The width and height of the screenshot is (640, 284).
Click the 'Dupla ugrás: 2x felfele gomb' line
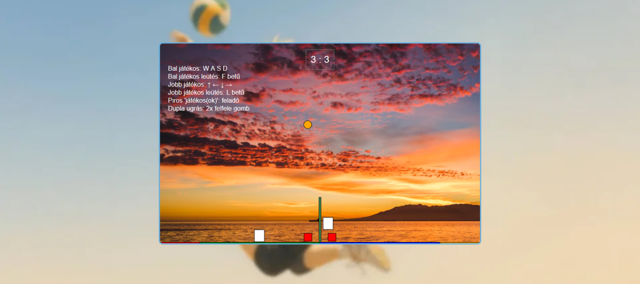tap(208, 108)
